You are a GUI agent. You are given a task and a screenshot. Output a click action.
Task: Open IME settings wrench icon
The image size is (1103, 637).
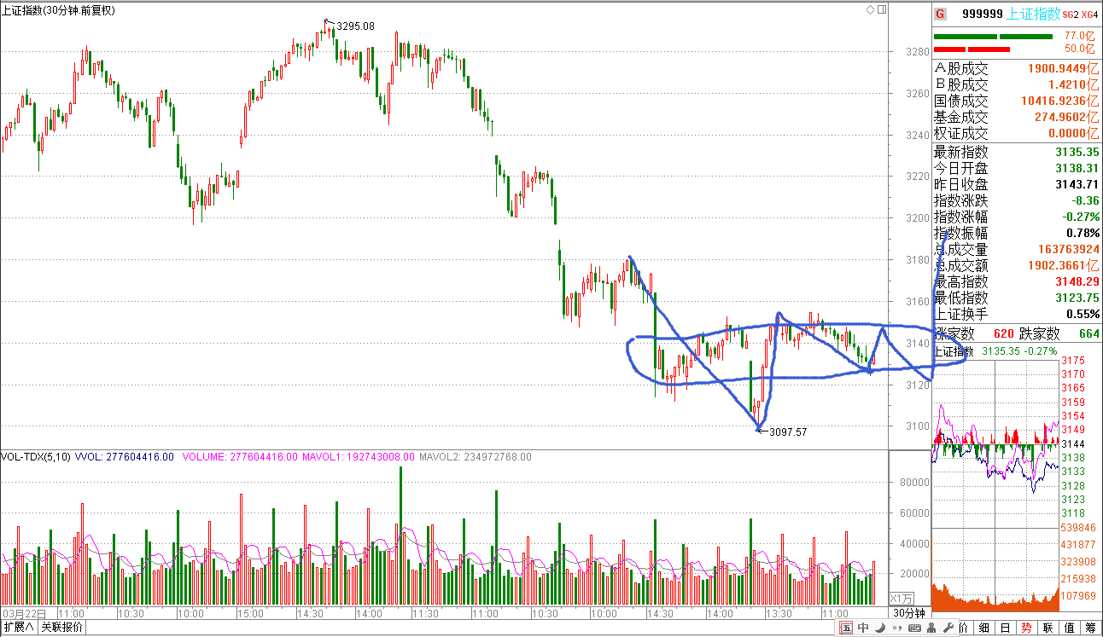(947, 628)
